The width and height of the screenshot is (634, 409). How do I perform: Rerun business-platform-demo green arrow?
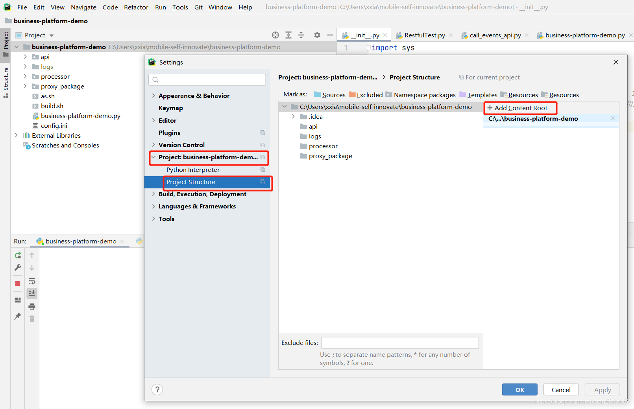18,255
